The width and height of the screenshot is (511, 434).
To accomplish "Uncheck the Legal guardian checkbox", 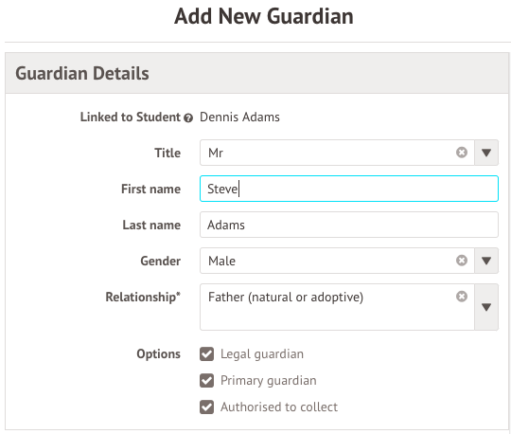I will click(x=206, y=354).
